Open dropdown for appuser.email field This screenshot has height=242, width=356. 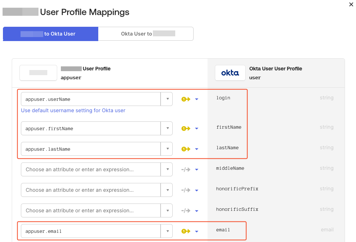click(167, 231)
